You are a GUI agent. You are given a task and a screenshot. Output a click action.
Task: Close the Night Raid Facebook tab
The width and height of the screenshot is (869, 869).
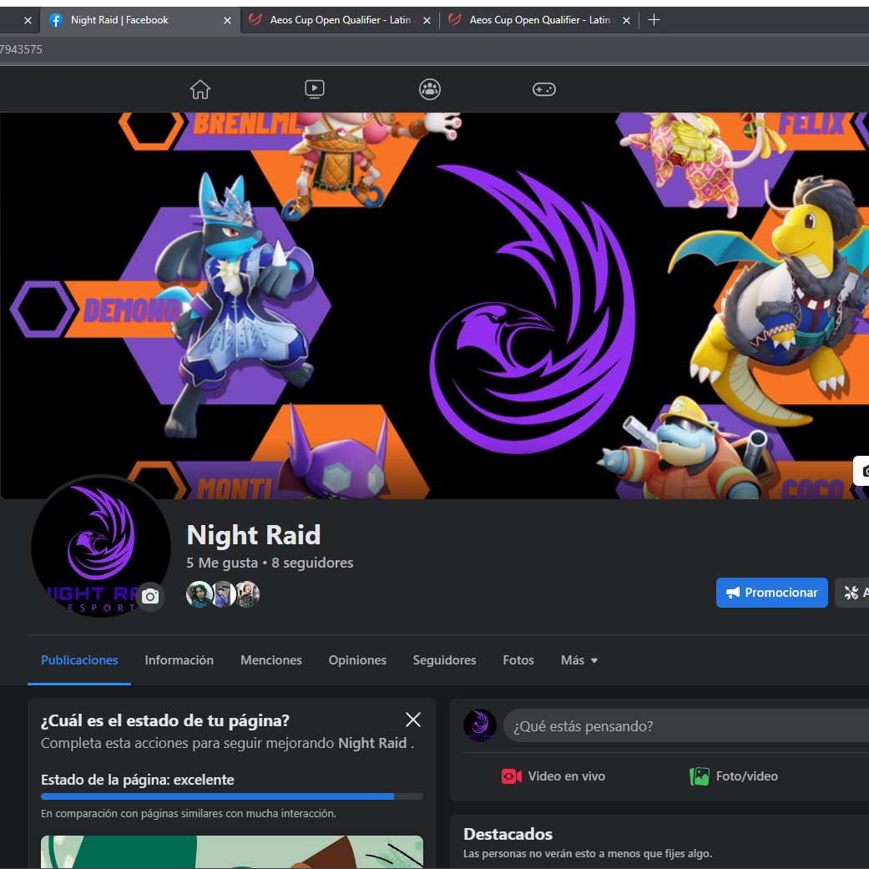(227, 21)
